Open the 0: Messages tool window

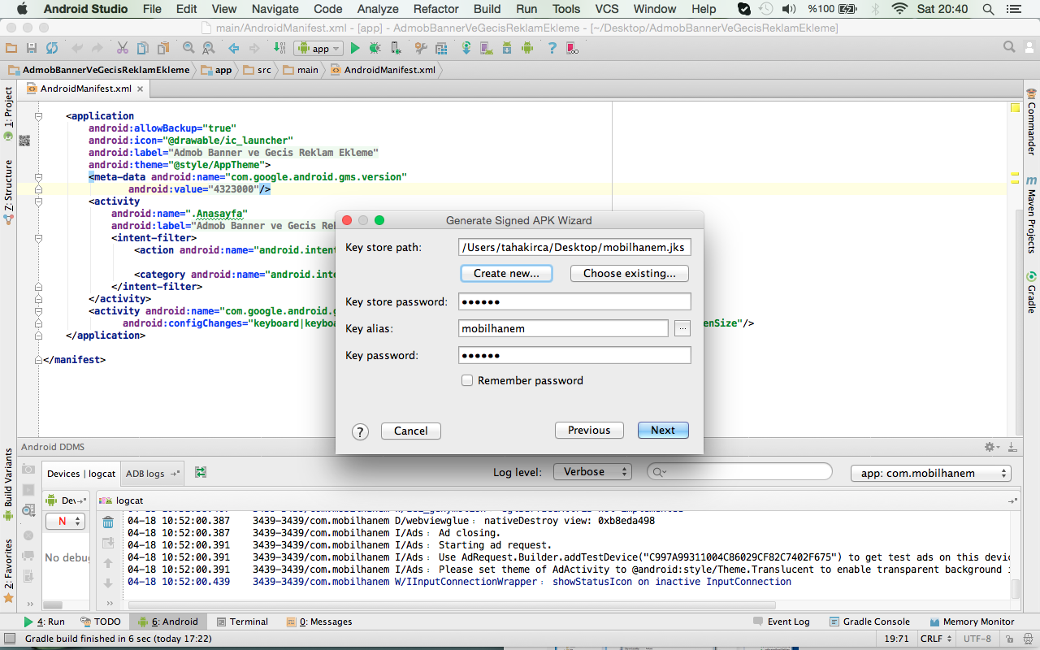(319, 622)
